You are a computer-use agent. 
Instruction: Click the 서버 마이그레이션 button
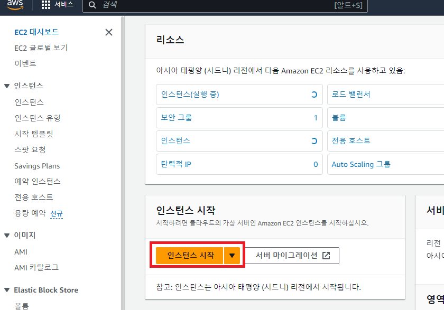point(292,256)
